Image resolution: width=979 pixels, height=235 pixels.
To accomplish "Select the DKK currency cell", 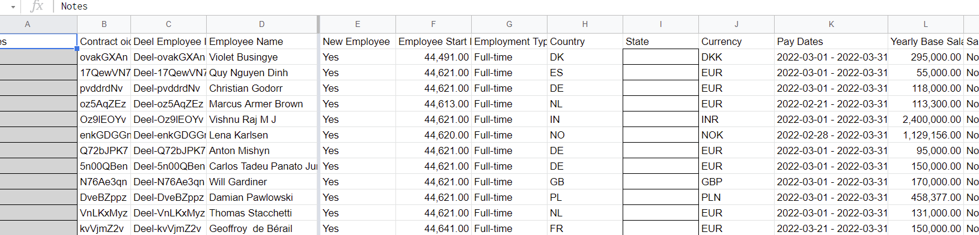I will click(x=736, y=57).
